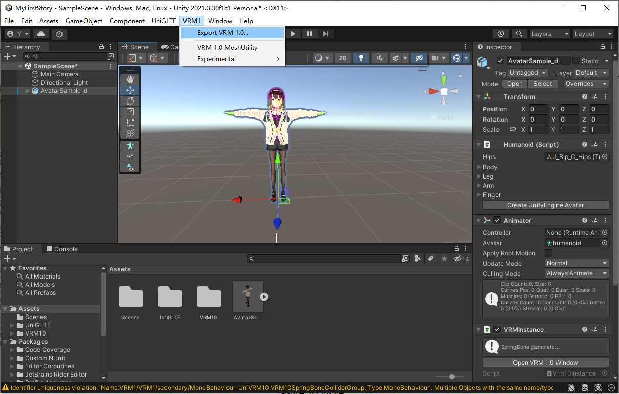Enable the Static checkbox

point(576,61)
